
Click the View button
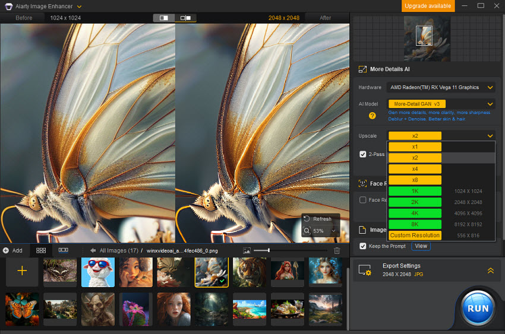pos(421,246)
